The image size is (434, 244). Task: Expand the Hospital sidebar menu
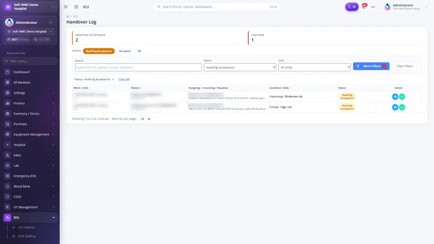tap(30, 145)
